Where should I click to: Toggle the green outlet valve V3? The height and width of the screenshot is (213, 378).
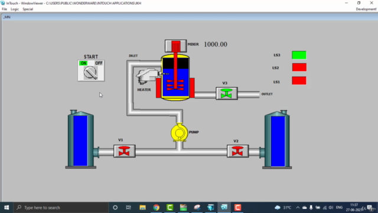pyautogui.click(x=227, y=93)
